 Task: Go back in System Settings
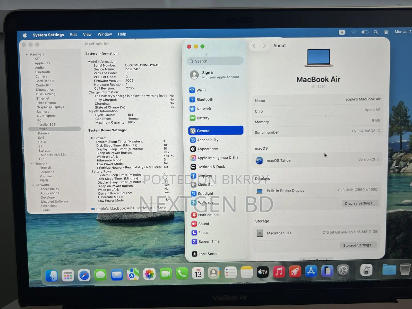(254, 46)
